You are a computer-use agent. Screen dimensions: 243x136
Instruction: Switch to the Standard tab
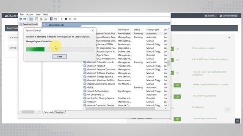click(60, 112)
